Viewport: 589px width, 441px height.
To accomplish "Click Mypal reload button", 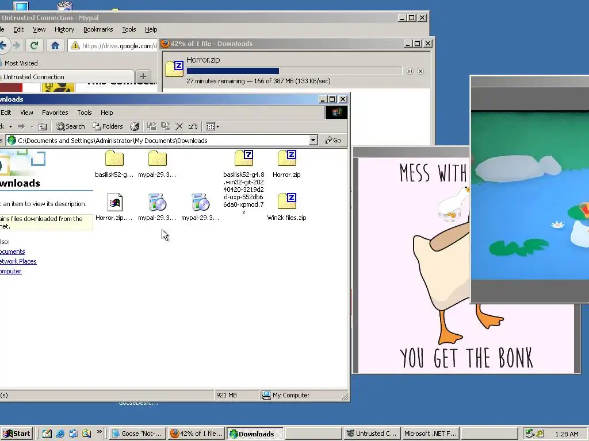I will coord(34,45).
